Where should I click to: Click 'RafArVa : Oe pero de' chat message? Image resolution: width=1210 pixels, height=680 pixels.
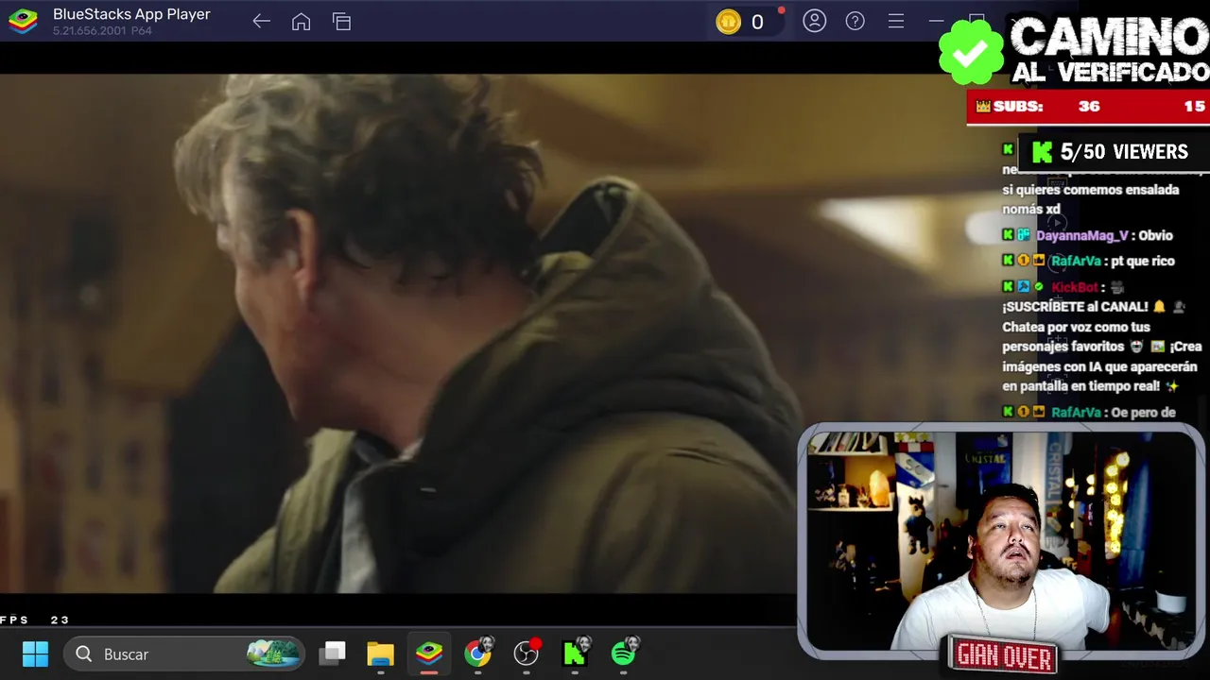point(1089,412)
